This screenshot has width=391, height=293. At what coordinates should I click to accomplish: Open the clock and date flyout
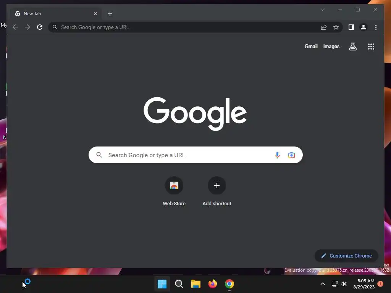(x=364, y=284)
